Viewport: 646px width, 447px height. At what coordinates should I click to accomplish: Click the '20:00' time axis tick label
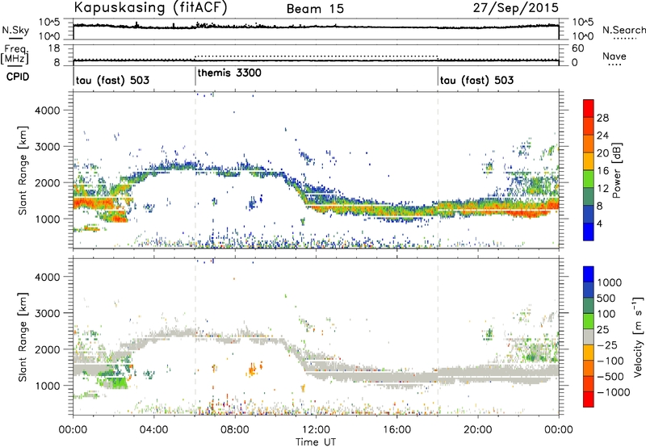click(x=477, y=430)
